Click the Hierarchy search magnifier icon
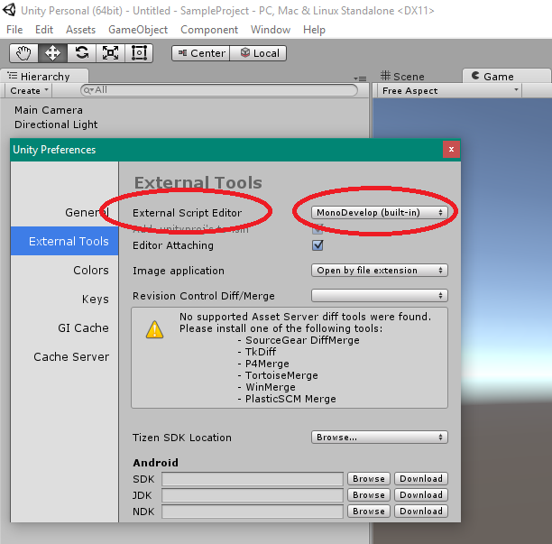Screen dimensions: 552x544 coord(87,90)
